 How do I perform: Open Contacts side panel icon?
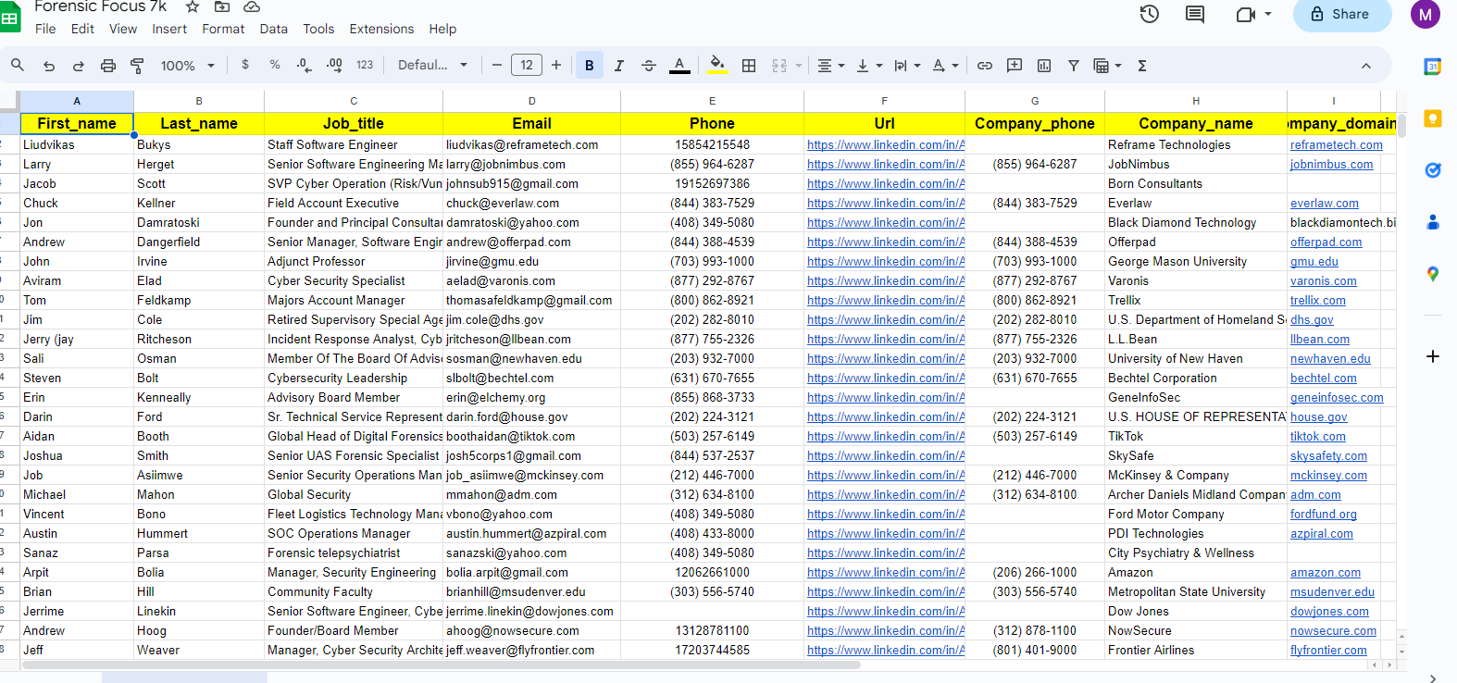tap(1433, 222)
